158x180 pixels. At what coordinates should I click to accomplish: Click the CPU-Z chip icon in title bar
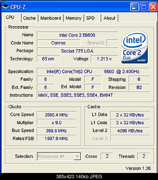[x=6, y=6]
